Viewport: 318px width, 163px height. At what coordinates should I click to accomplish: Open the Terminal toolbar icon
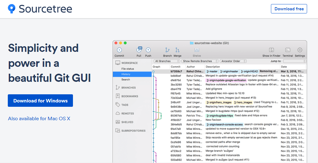[x=287, y=50]
